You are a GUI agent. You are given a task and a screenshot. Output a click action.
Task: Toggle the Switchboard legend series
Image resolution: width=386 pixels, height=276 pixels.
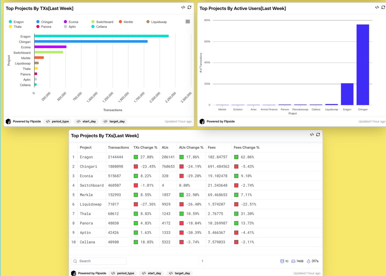[102, 22]
